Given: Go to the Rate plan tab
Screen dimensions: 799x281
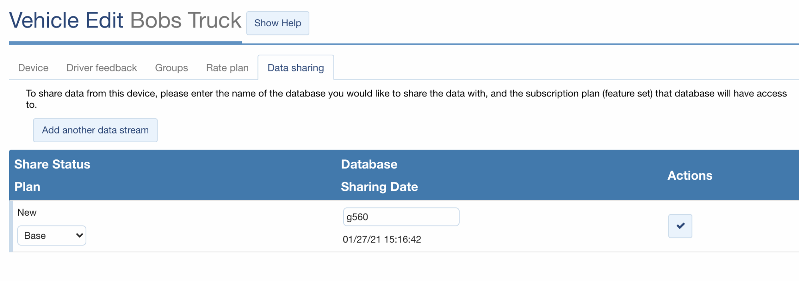Looking at the screenshot, I should (x=227, y=68).
